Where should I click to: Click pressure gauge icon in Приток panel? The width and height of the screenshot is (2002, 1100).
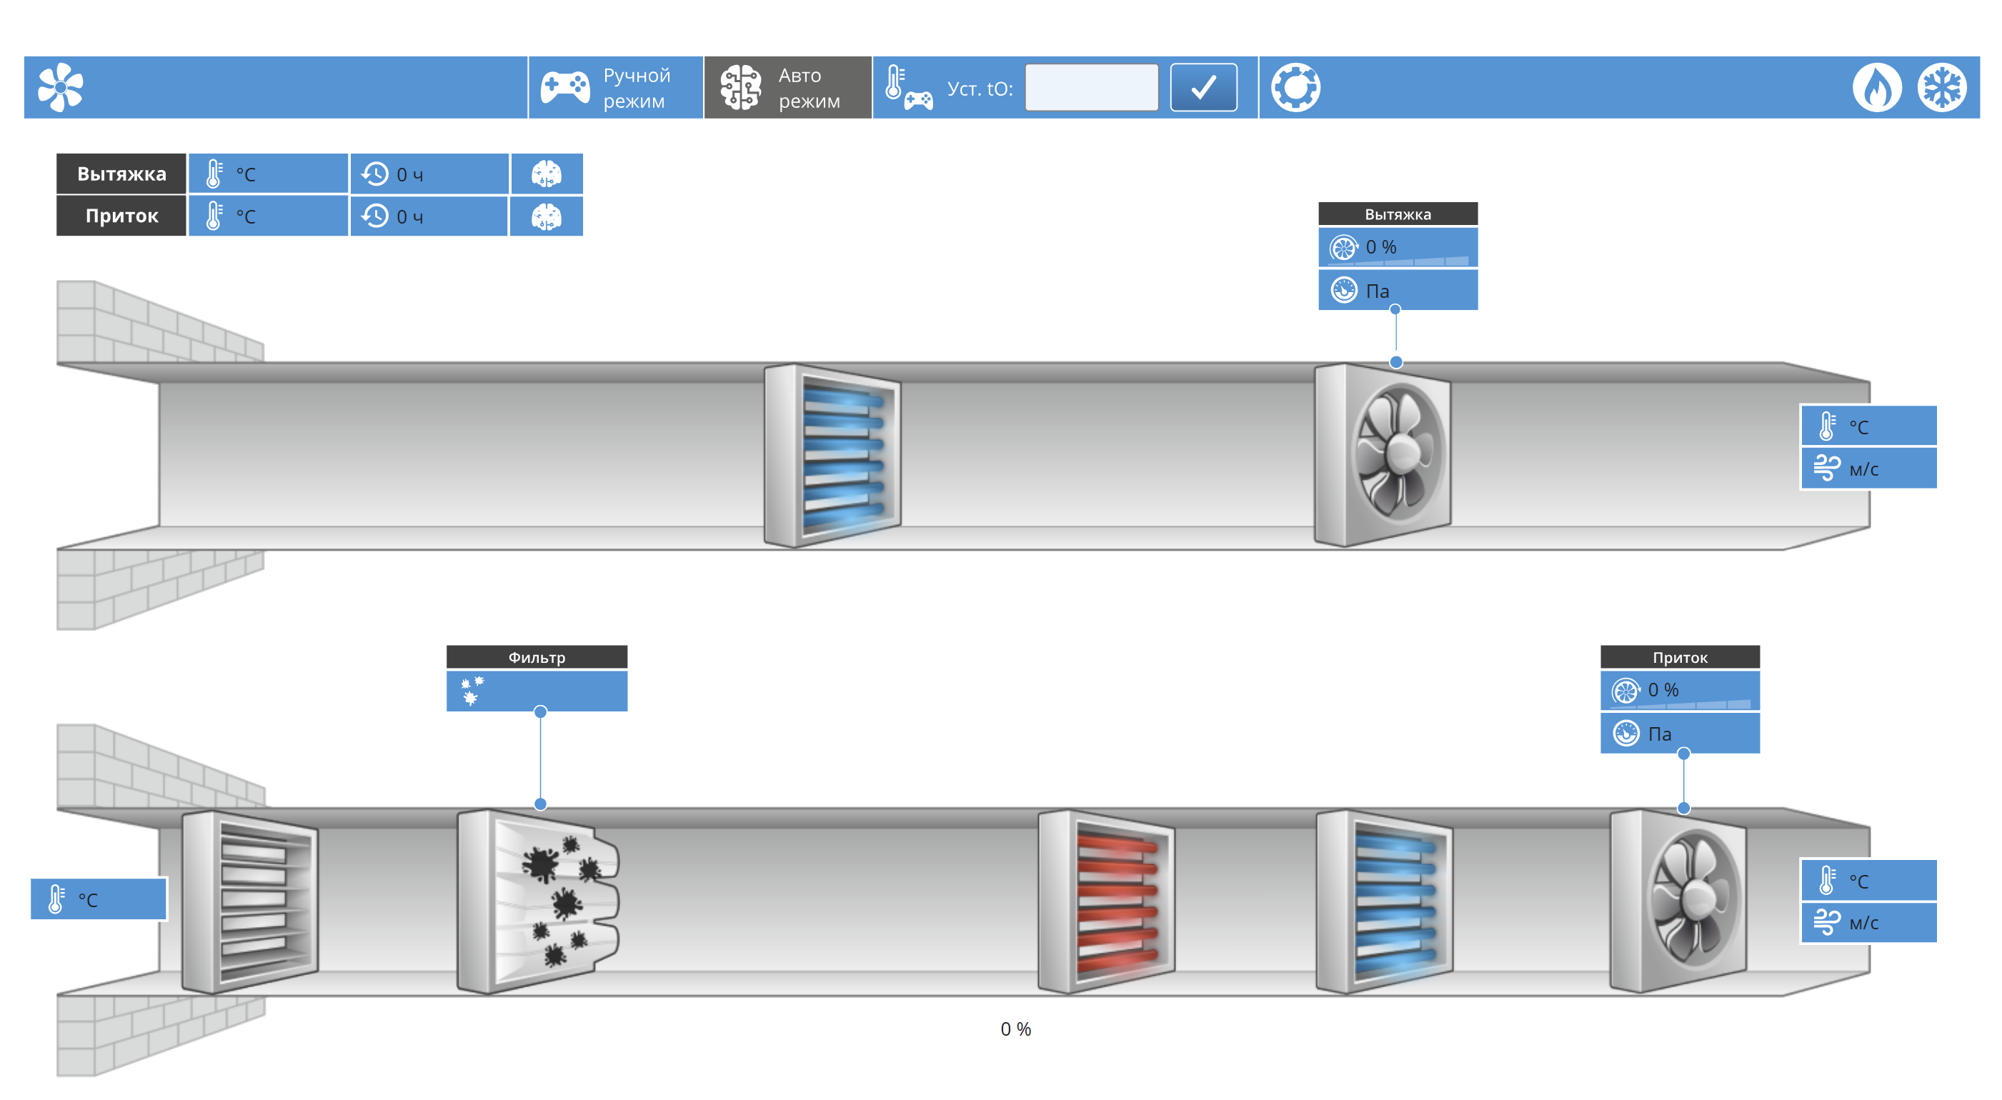point(1626,734)
